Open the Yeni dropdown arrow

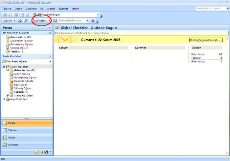point(14,21)
